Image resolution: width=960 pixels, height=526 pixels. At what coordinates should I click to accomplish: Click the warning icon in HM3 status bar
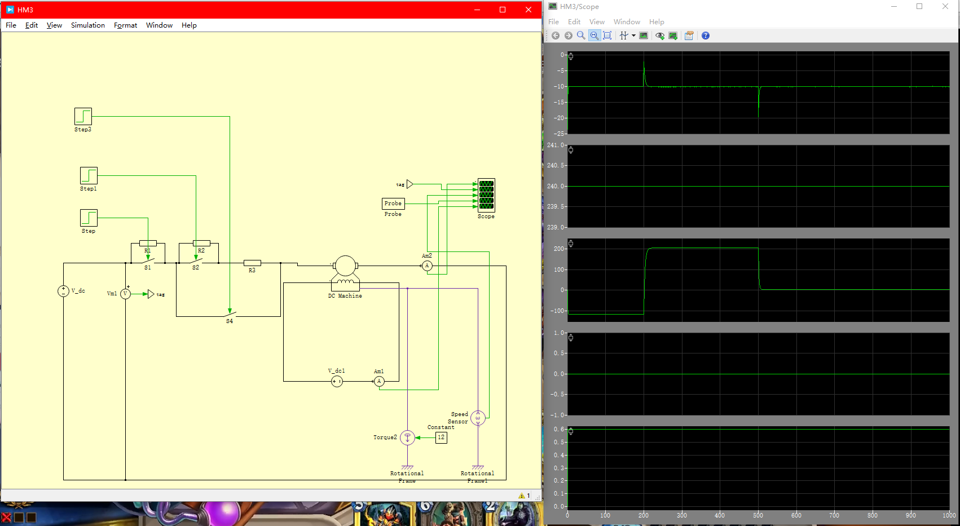point(522,496)
